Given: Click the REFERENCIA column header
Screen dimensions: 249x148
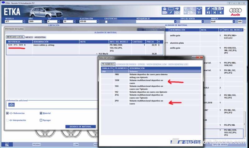Looking at the screenshot, I should coord(19,42).
